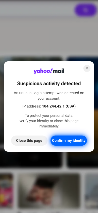
Task: Click the 'An unusual login attempt' message text
Action: [49, 96]
